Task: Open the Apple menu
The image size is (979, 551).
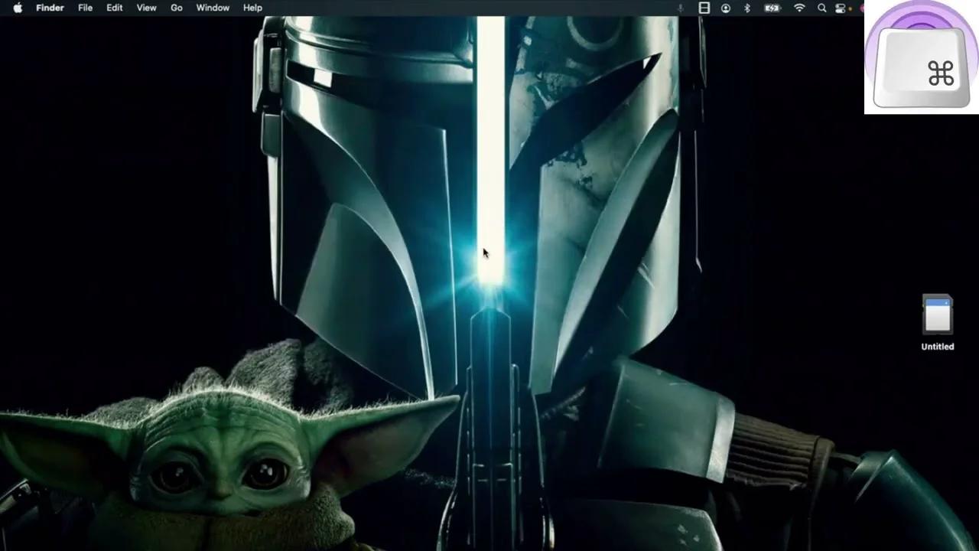Action: (18, 8)
